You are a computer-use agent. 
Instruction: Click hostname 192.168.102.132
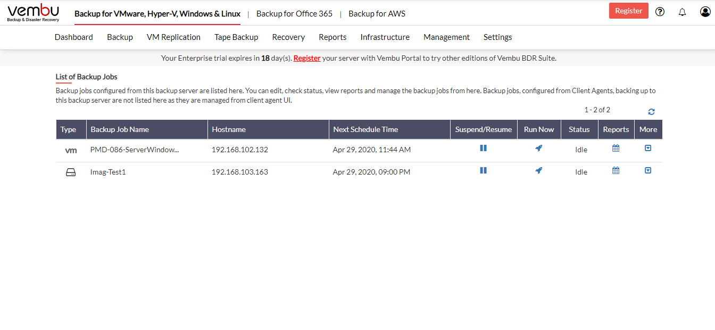pyautogui.click(x=240, y=150)
